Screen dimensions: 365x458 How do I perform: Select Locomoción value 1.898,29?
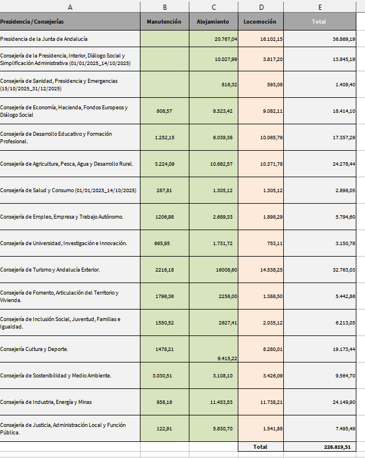[261, 217]
